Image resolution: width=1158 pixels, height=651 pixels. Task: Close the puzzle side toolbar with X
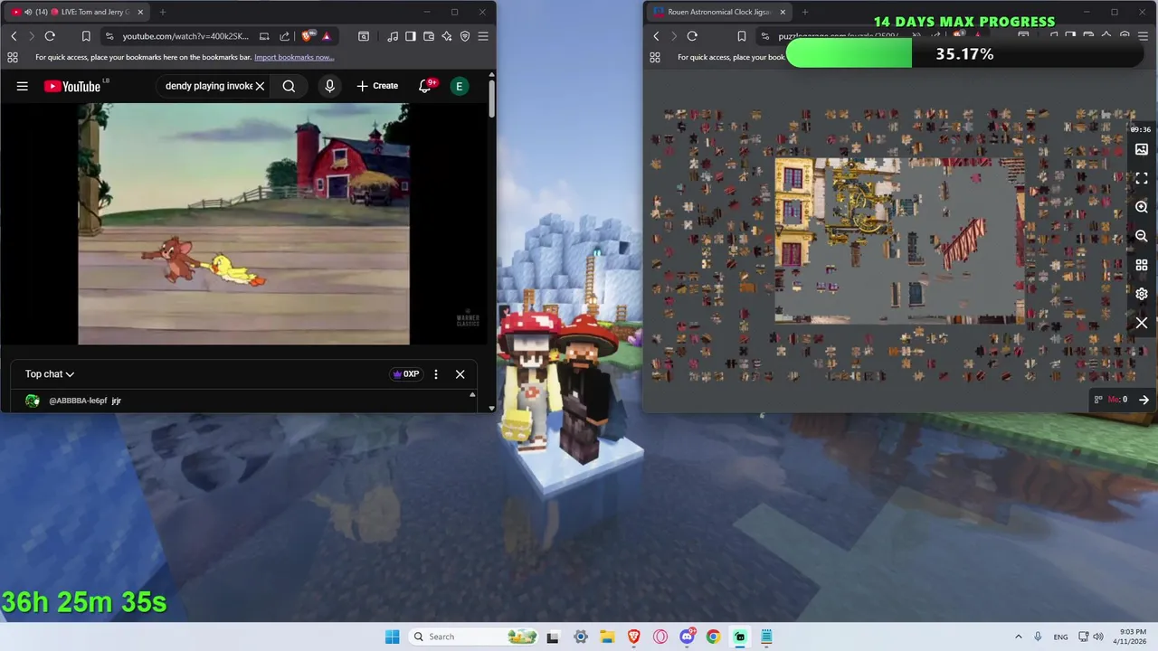point(1142,323)
